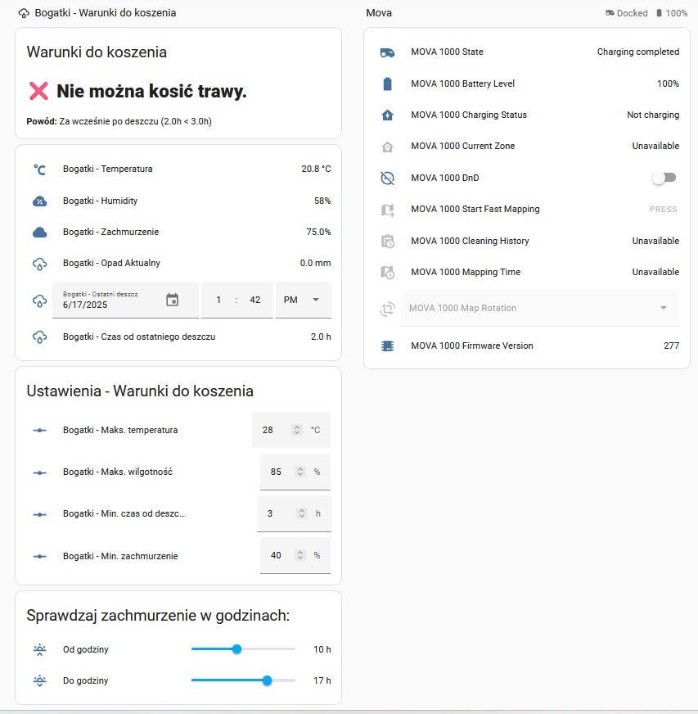The image size is (698, 714).
Task: Click the Docked status chip in Mova header
Action: click(x=626, y=13)
